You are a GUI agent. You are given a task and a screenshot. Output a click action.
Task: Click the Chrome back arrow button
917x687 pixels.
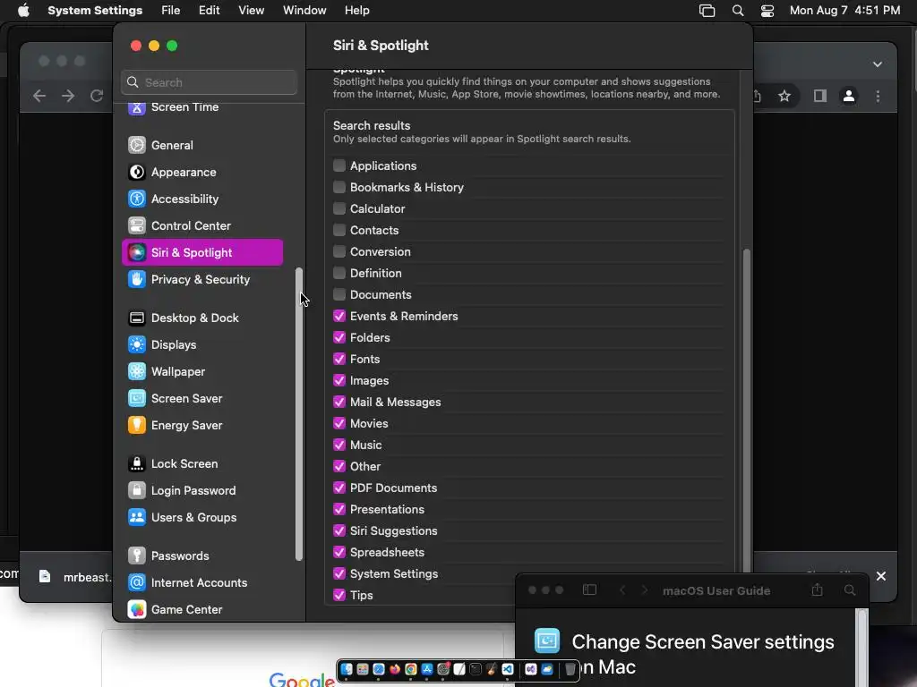point(39,96)
